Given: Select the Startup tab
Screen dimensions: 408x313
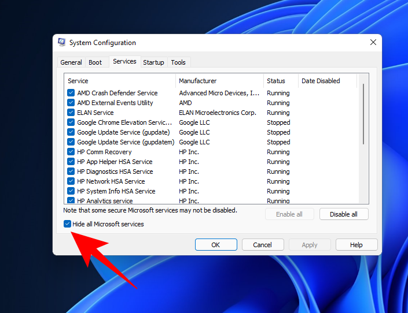Looking at the screenshot, I should tap(153, 62).
